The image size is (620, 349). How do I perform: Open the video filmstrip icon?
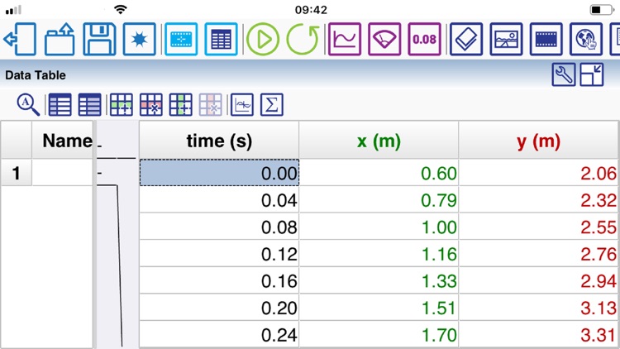pos(546,39)
